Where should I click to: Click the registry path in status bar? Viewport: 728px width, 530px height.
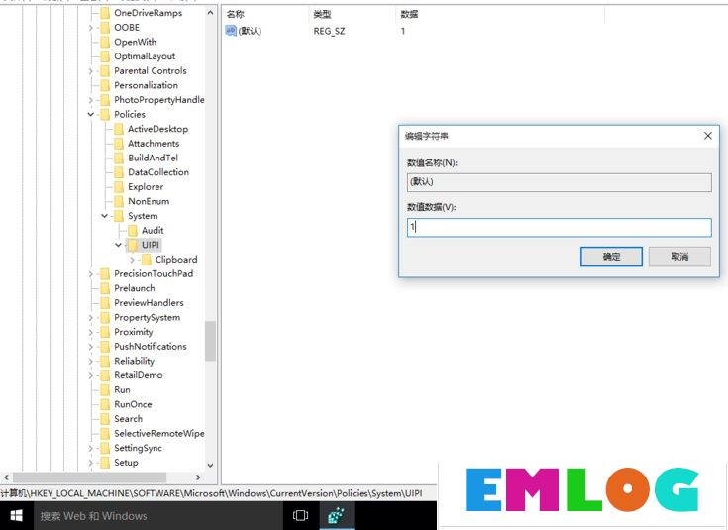click(x=211, y=493)
